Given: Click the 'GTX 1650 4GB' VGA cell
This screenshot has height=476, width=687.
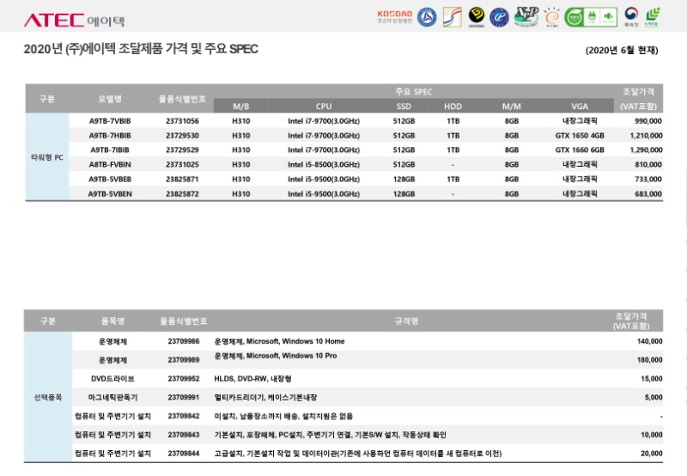Looking at the screenshot, I should (x=580, y=136).
